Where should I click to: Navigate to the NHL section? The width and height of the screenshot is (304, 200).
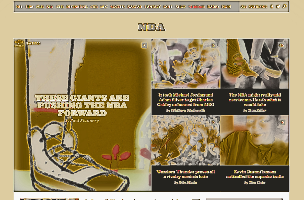click(50, 7)
